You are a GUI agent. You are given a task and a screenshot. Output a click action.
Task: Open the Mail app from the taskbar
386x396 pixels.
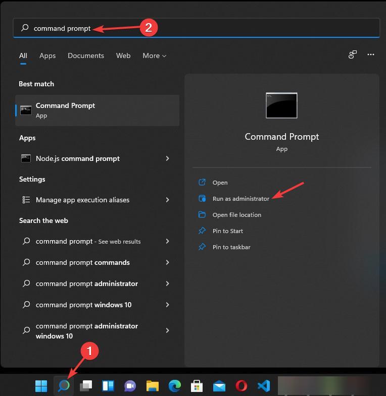[x=219, y=385]
